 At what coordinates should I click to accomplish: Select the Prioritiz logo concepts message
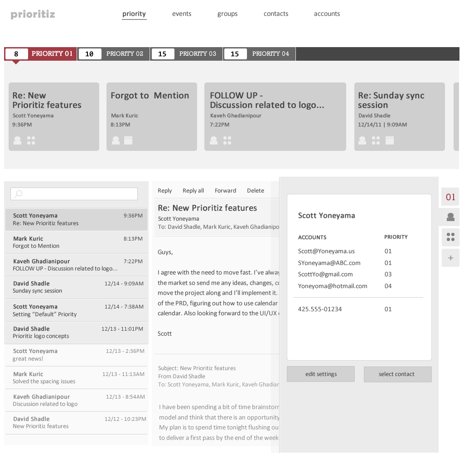click(x=76, y=333)
